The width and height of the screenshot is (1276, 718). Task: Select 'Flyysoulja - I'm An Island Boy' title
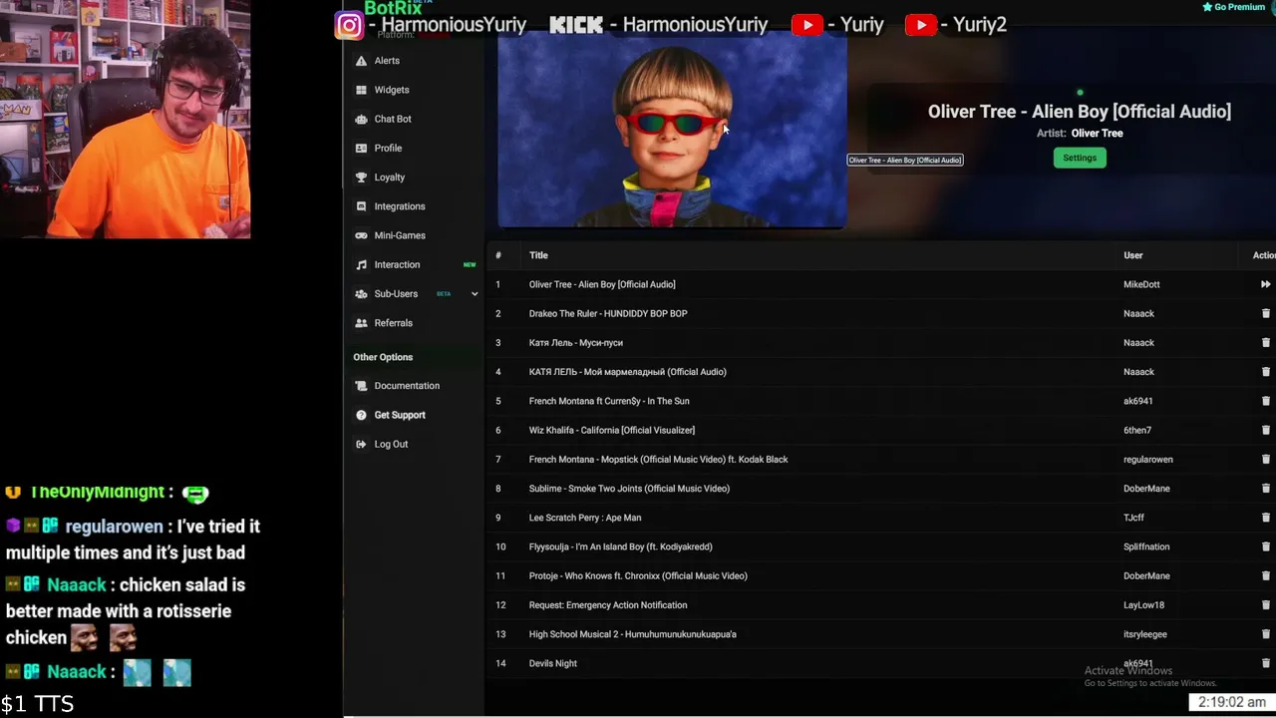(x=621, y=546)
